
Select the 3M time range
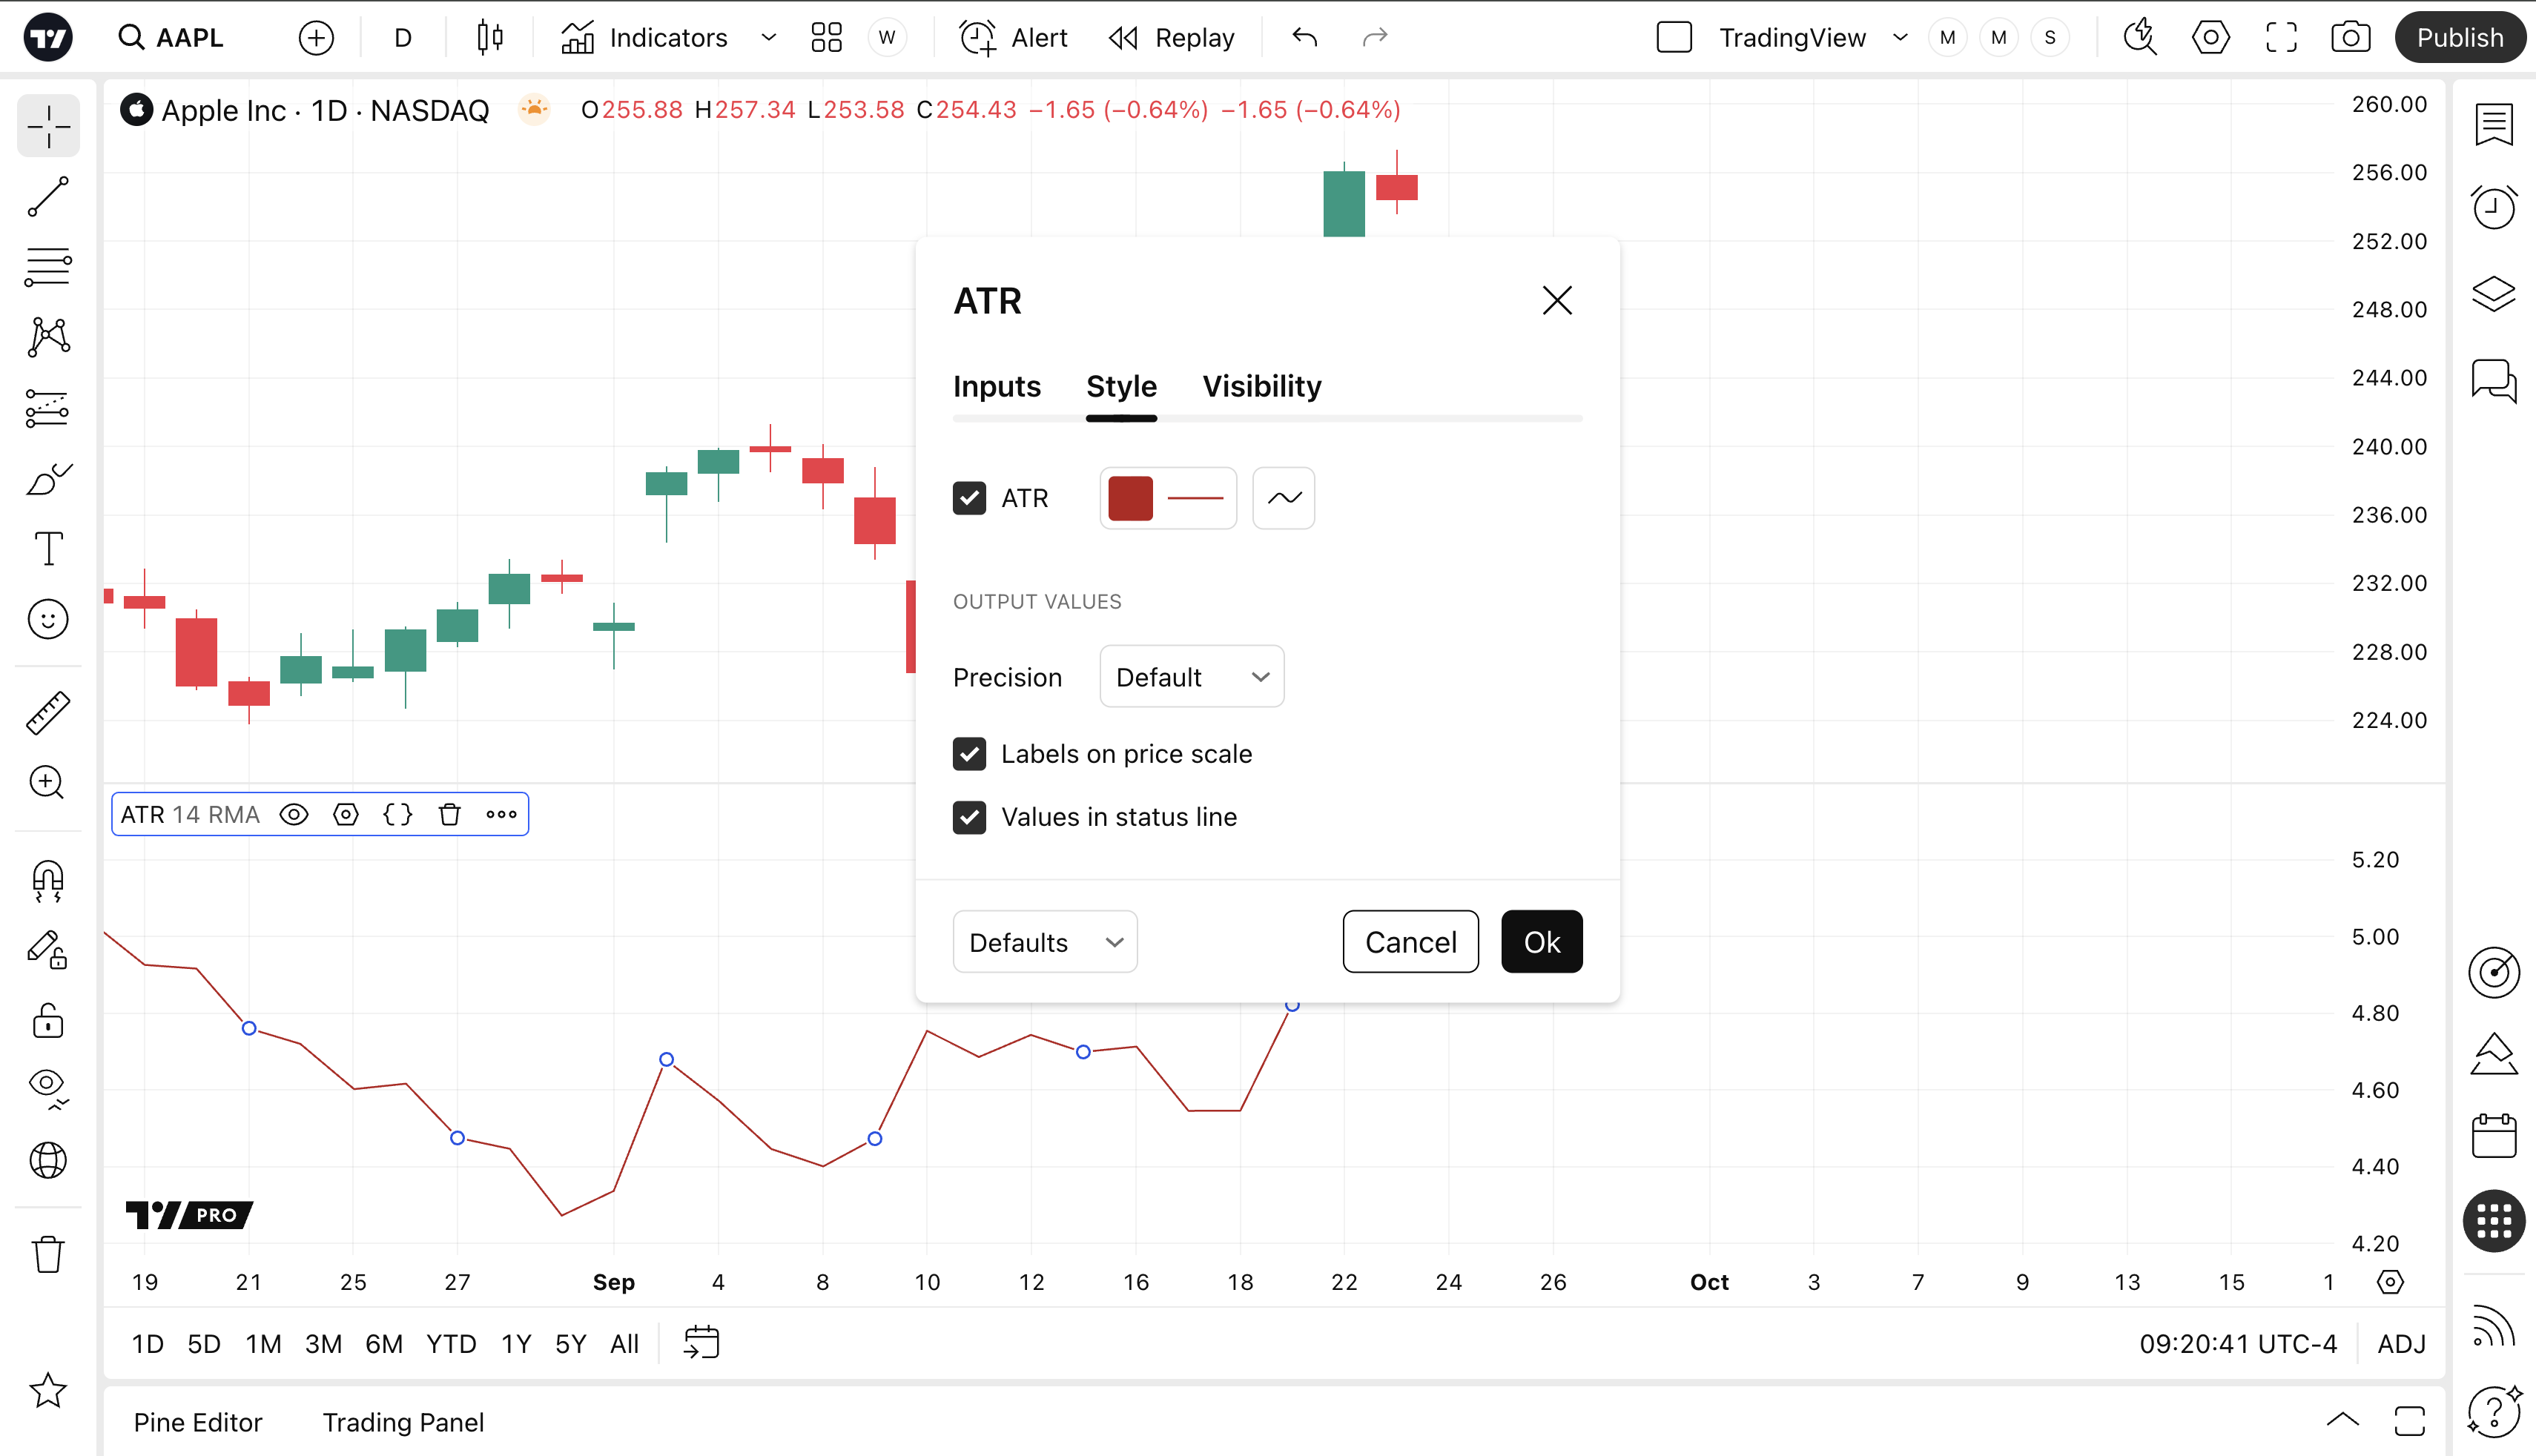323,1344
